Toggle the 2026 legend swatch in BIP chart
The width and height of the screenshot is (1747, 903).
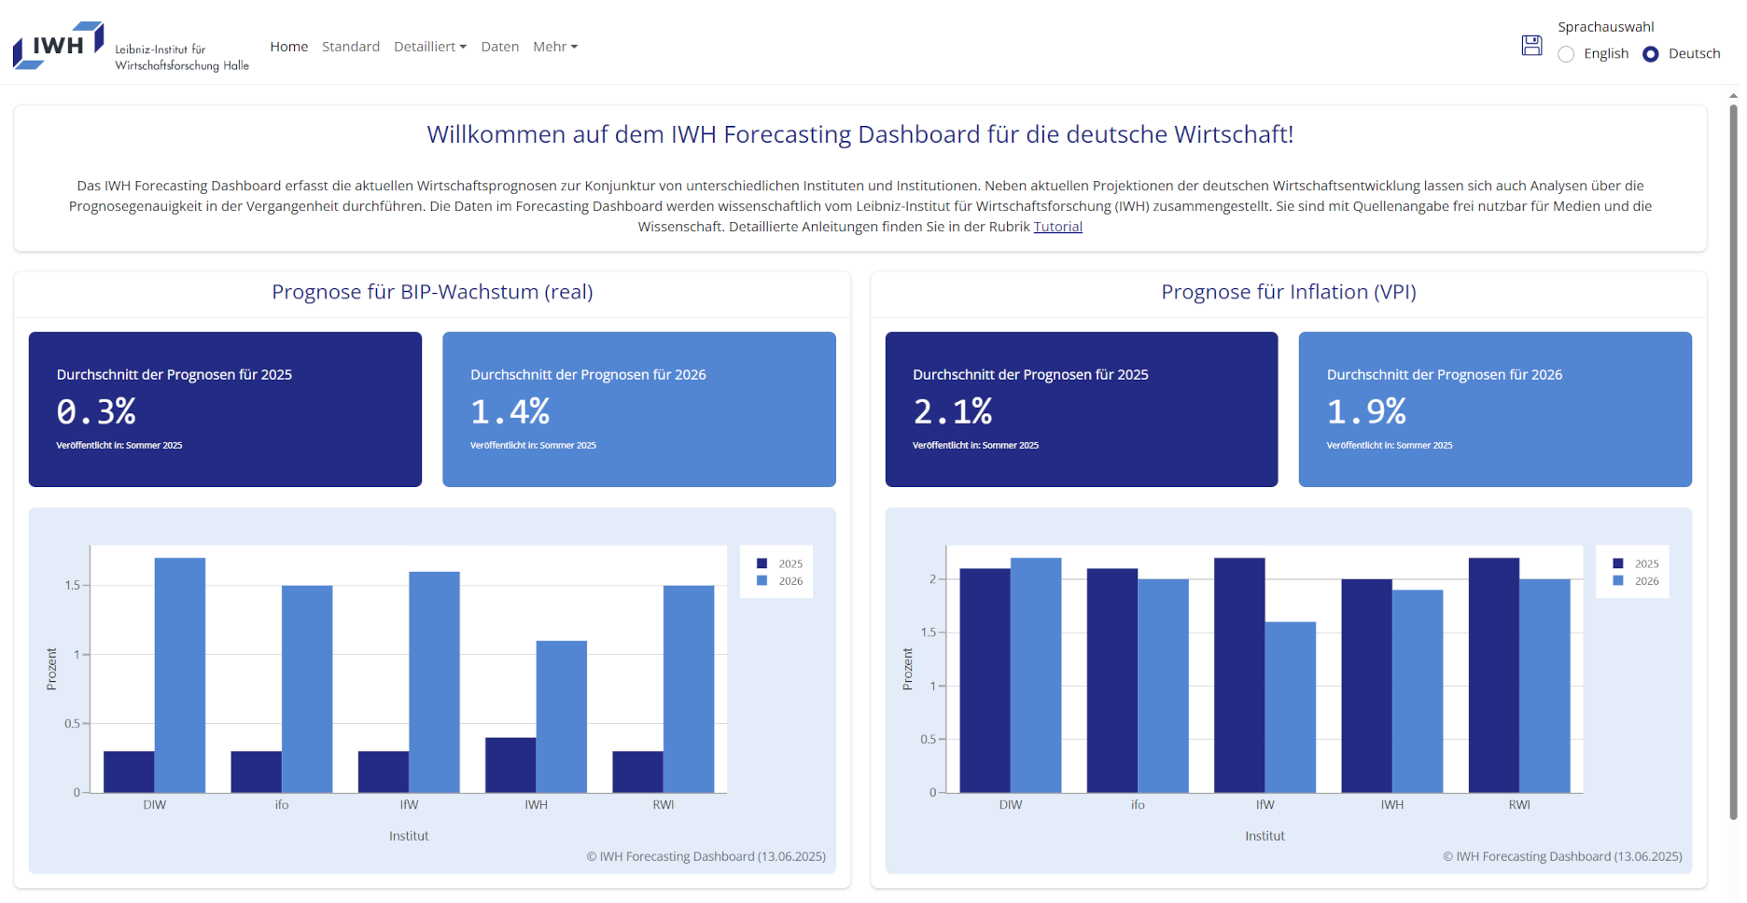tap(762, 581)
